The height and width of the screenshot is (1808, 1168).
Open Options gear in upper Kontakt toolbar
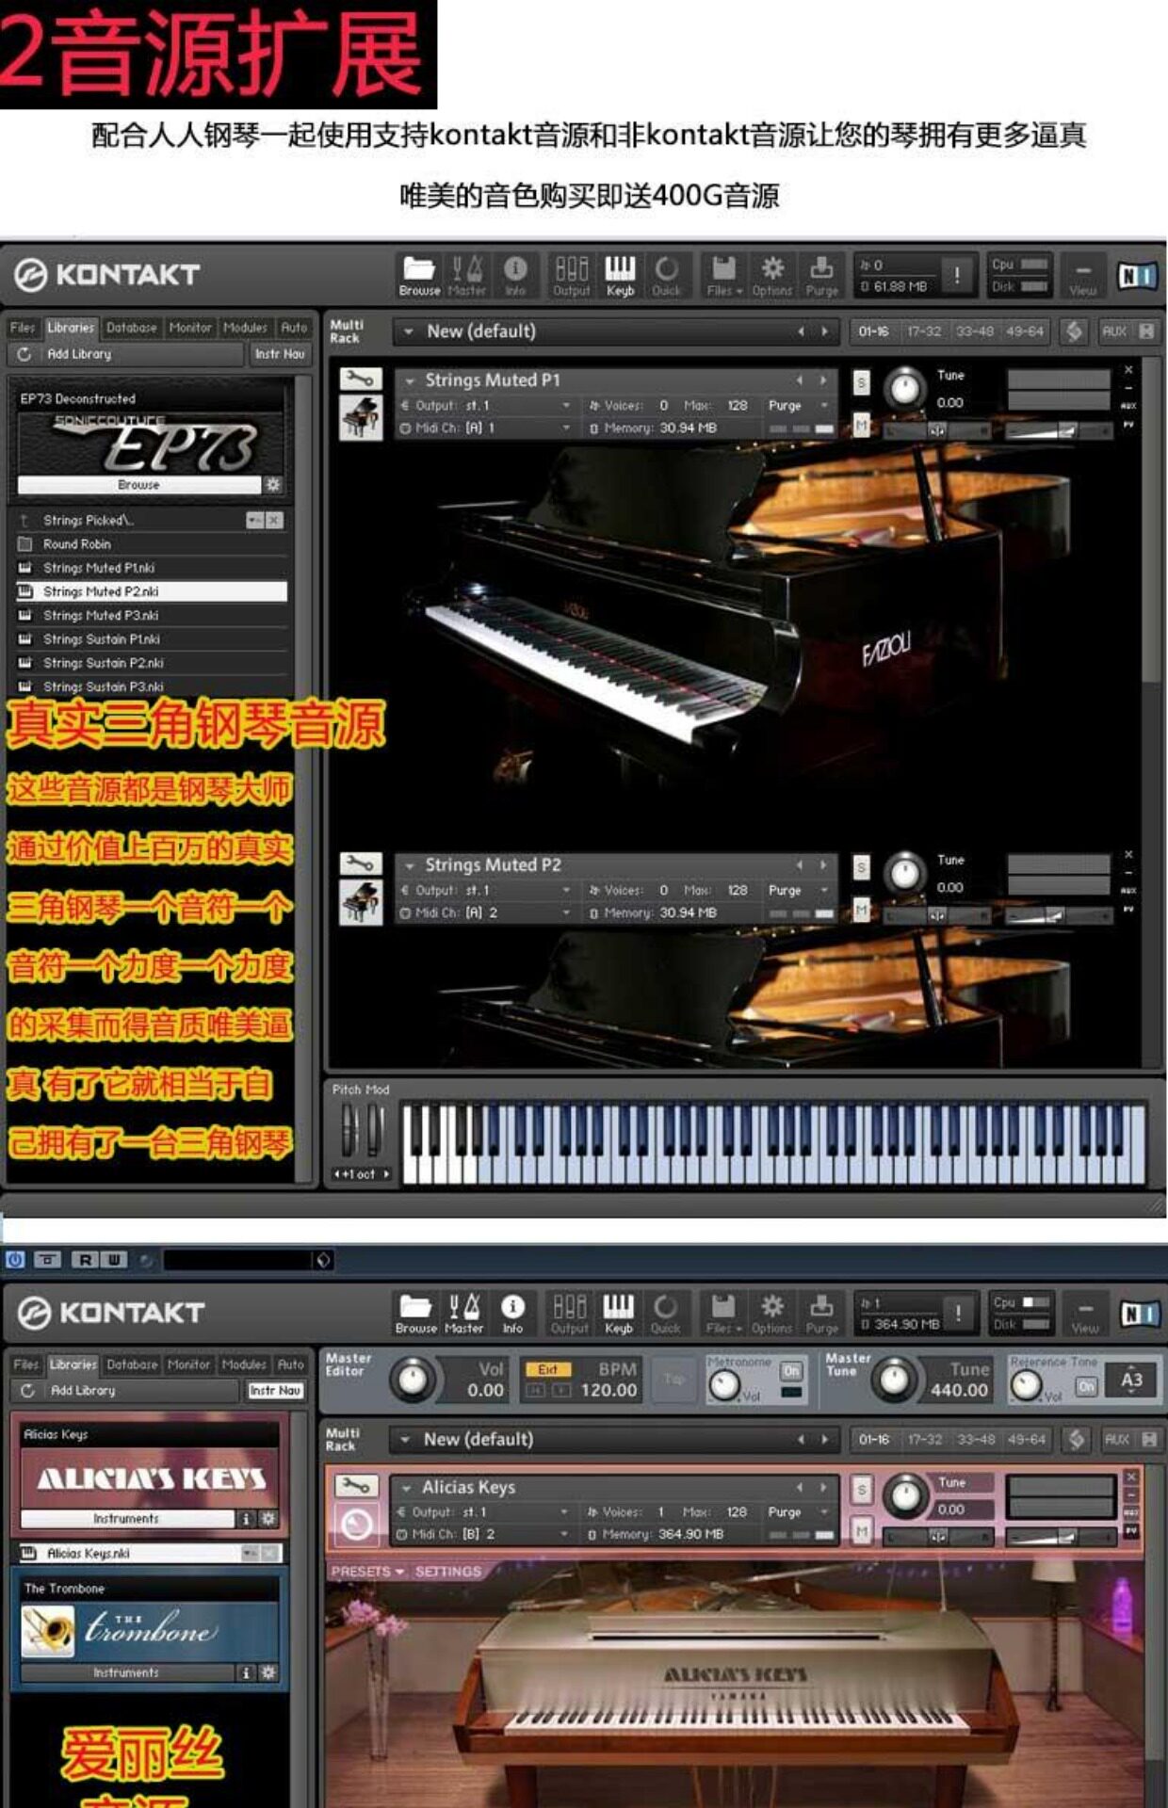click(x=772, y=276)
